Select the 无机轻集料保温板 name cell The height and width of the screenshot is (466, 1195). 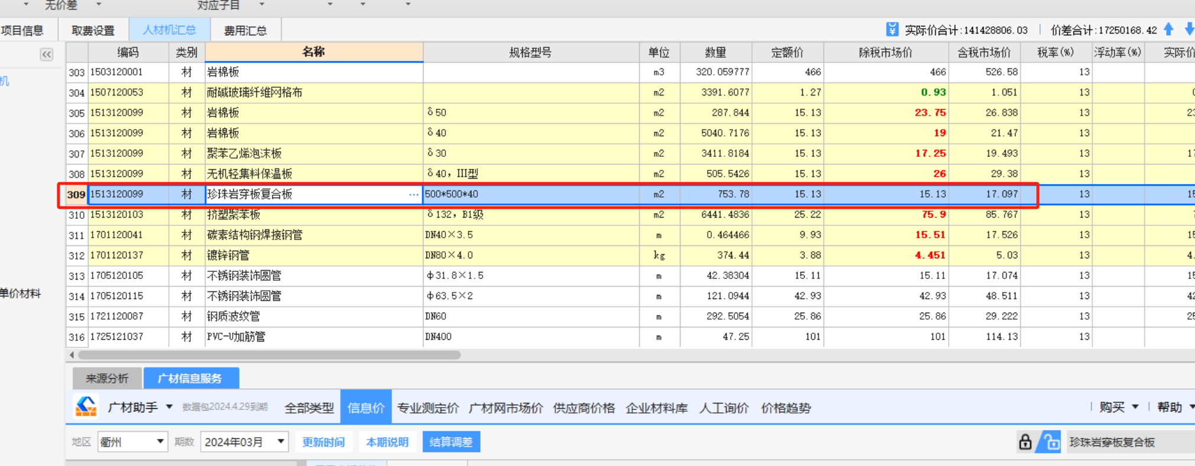coord(314,173)
